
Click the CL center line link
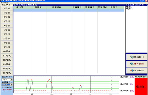point(131,84)
